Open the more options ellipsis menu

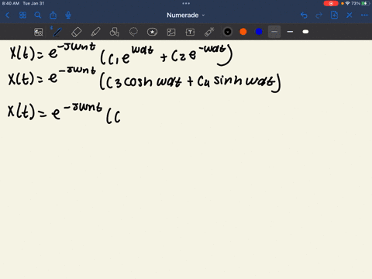click(x=364, y=15)
